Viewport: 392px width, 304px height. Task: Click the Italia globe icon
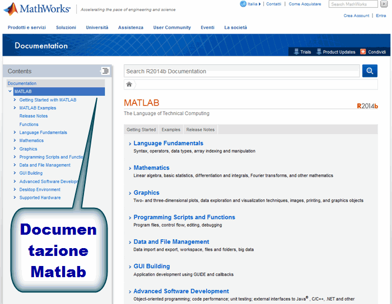[243, 4]
